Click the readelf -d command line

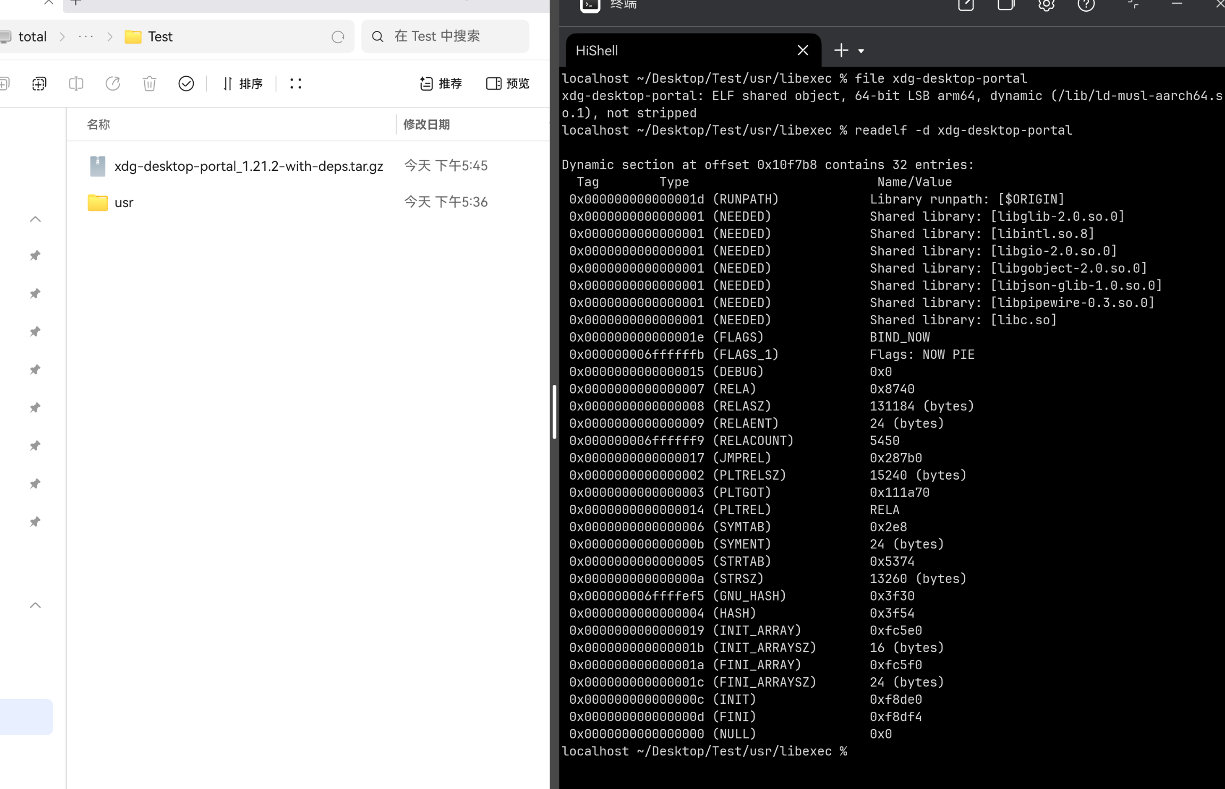[x=817, y=130]
